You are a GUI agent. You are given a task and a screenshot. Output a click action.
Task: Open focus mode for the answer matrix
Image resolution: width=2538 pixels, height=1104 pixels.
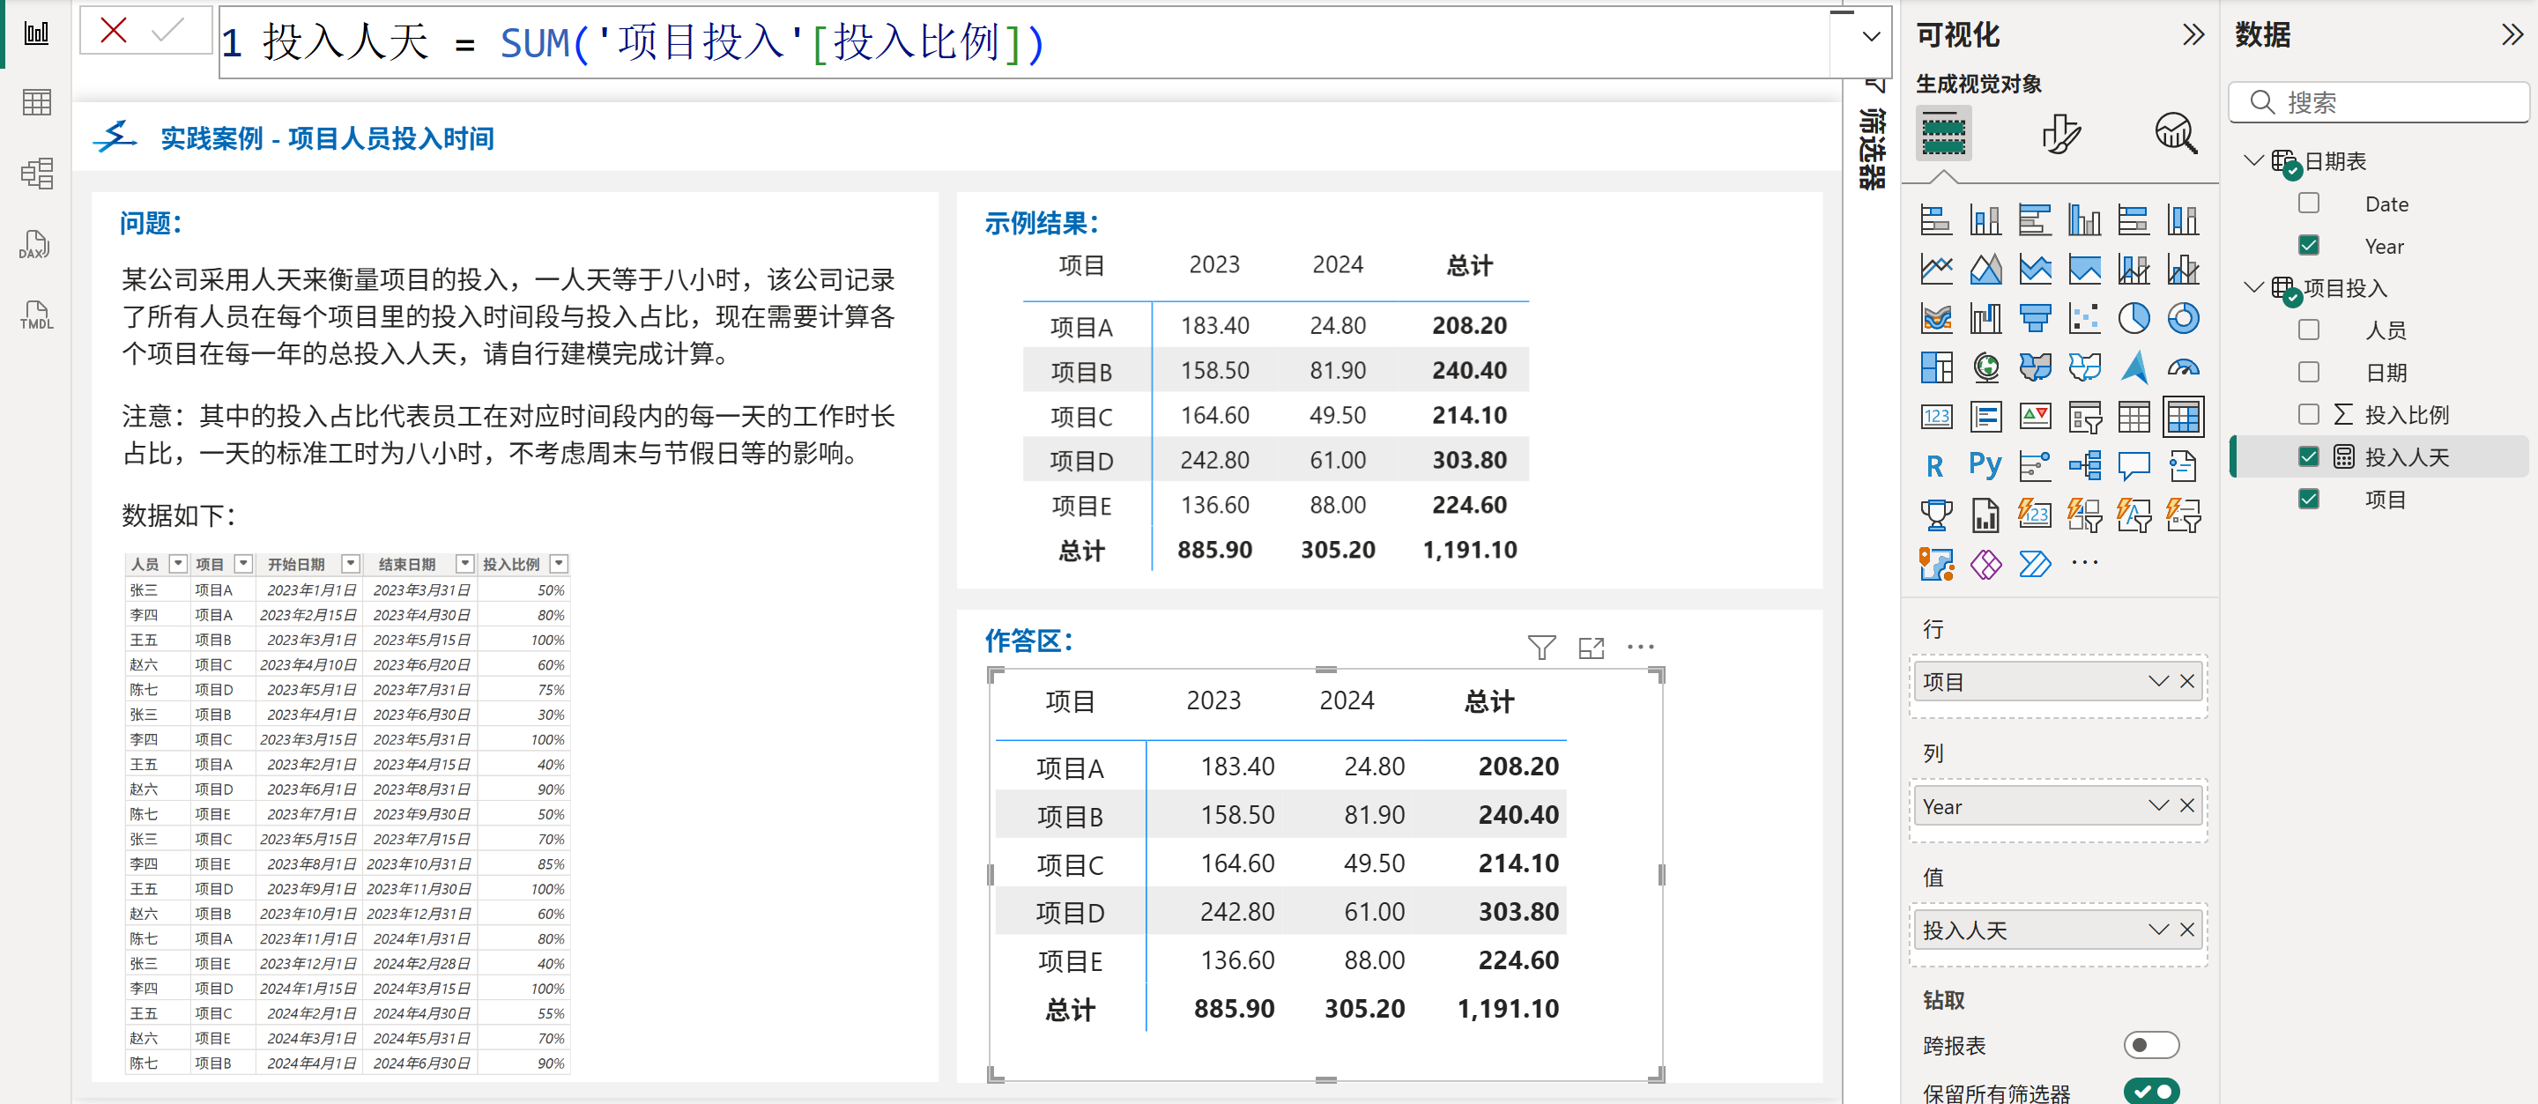pos(1590,647)
